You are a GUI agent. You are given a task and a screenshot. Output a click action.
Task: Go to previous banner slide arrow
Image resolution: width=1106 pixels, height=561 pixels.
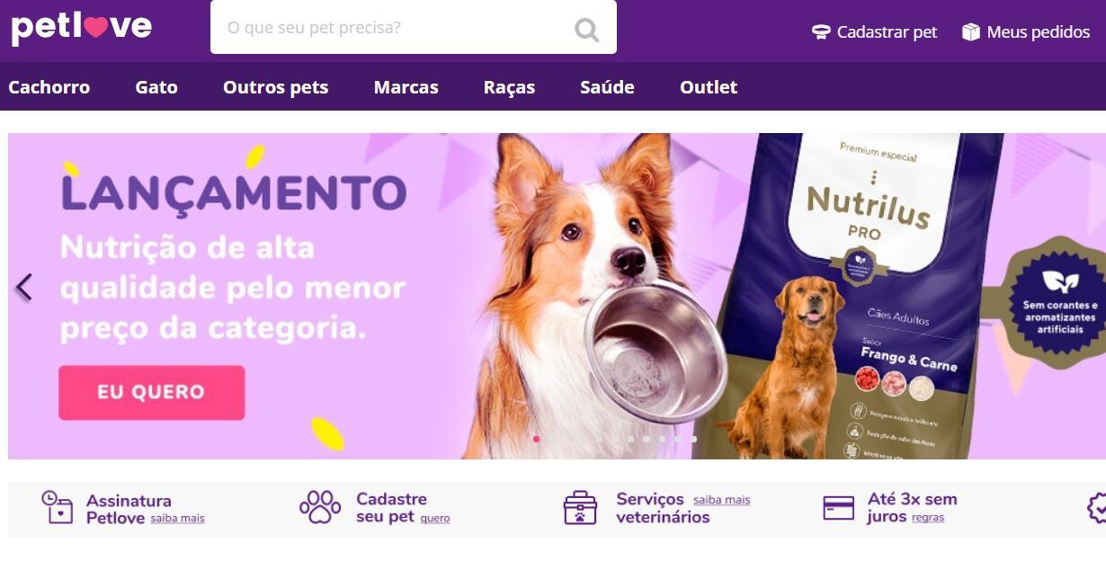pyautogui.click(x=24, y=288)
